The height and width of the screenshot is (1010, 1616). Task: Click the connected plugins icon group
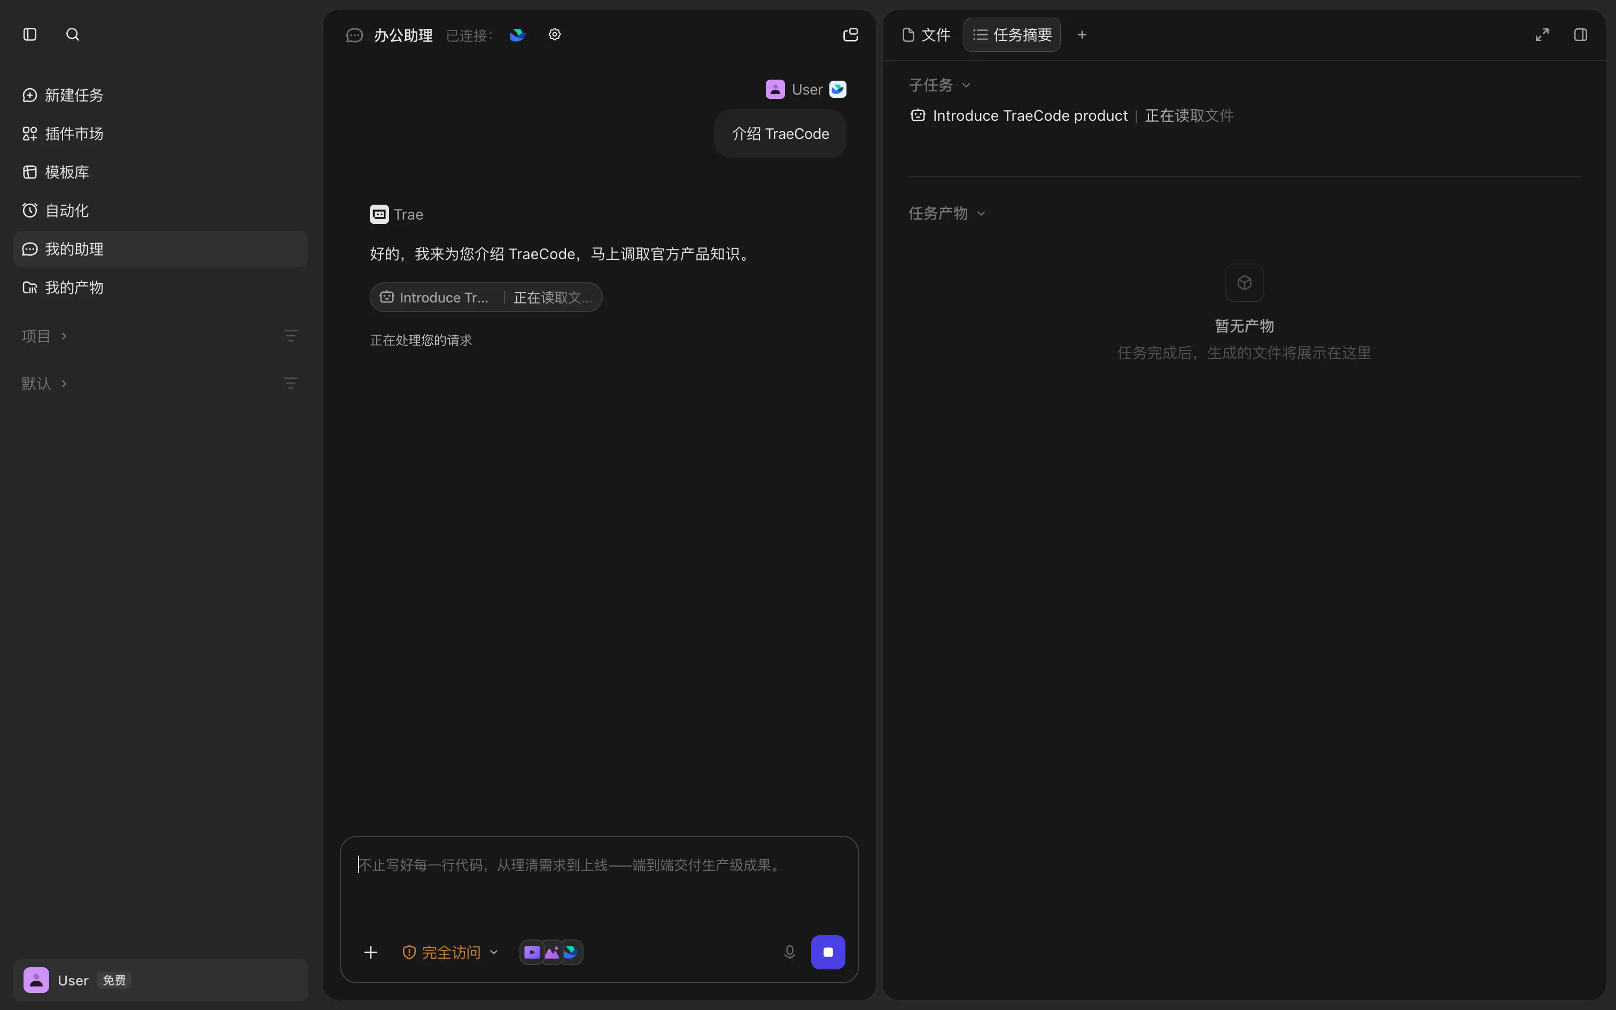click(x=551, y=952)
